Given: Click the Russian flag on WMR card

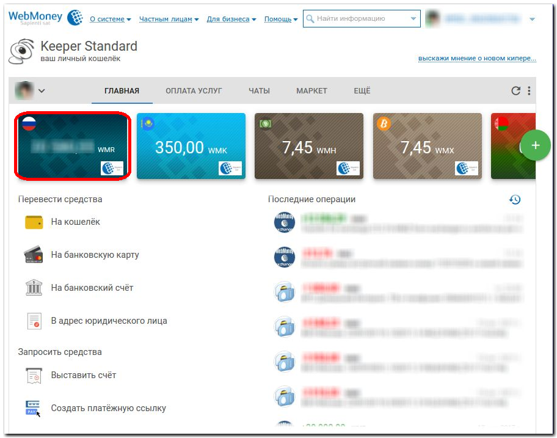Looking at the screenshot, I should click(x=29, y=123).
